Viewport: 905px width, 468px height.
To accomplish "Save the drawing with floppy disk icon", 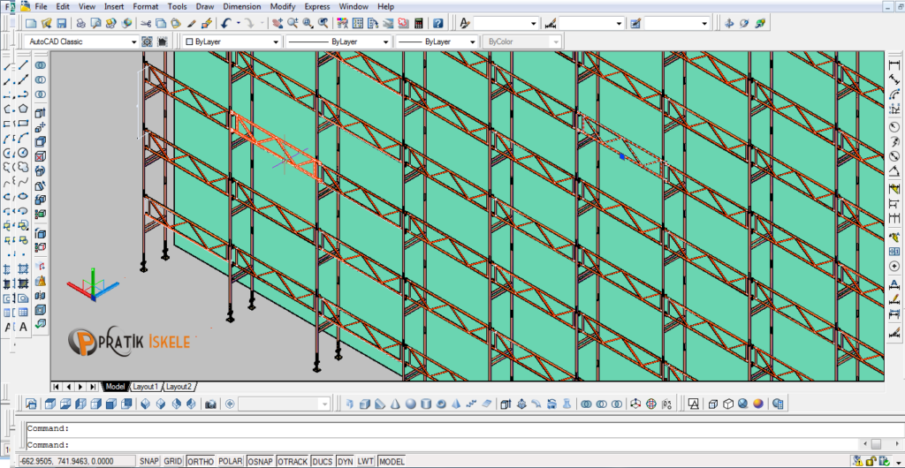I will tap(61, 24).
